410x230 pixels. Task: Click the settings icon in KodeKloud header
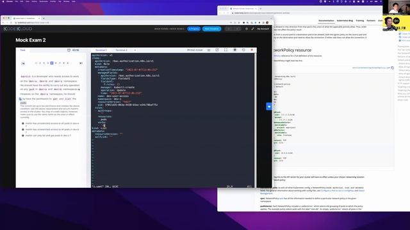246,29
